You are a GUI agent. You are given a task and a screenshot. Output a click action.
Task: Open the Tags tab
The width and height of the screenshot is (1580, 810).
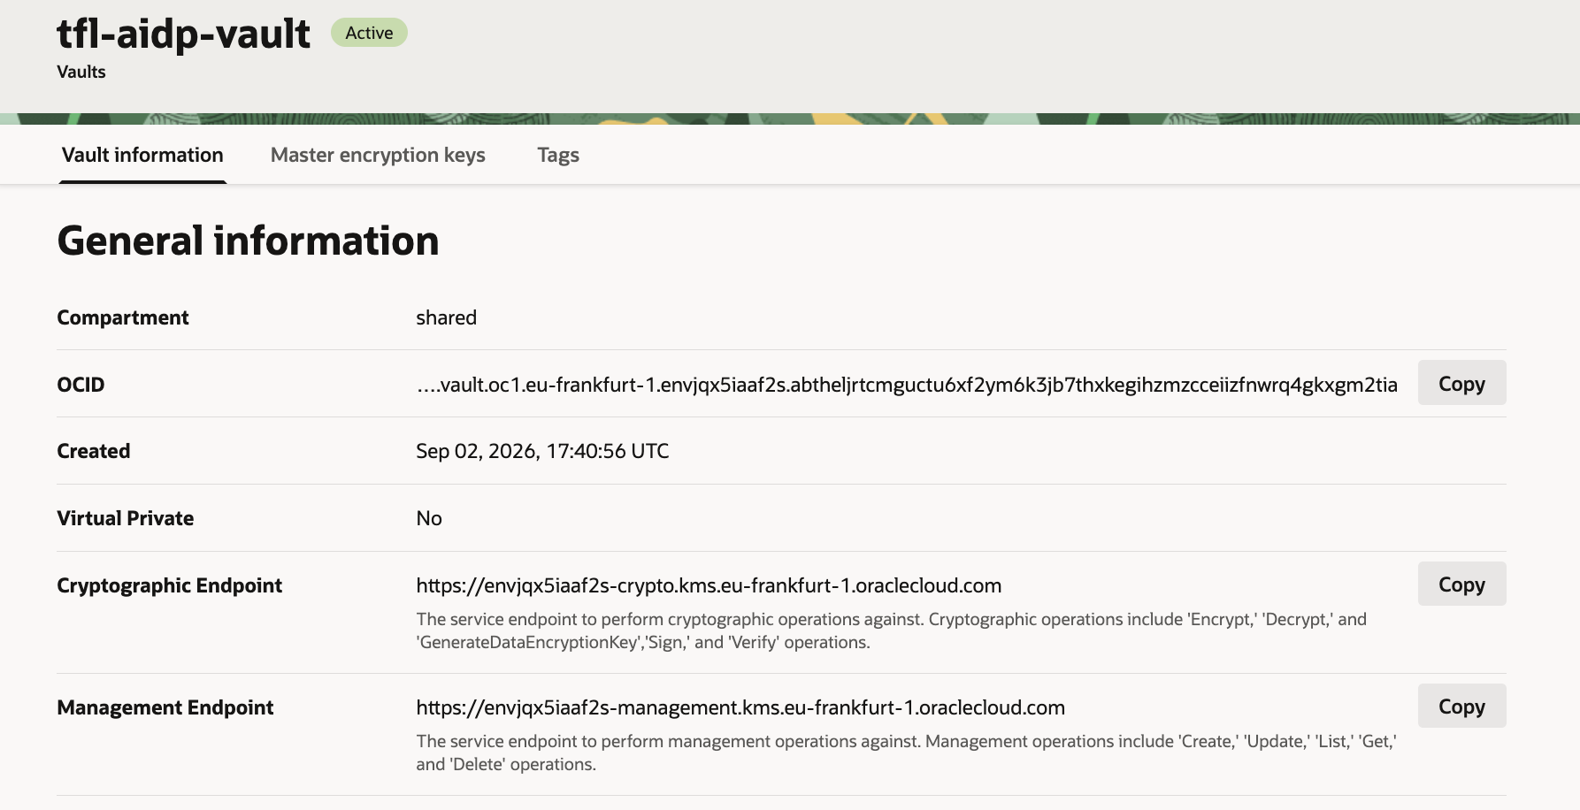click(x=558, y=155)
